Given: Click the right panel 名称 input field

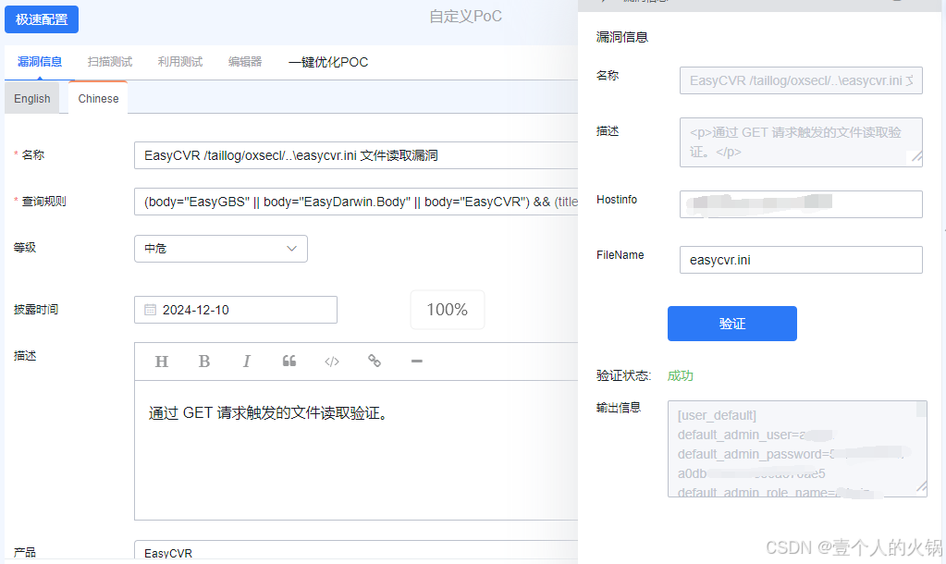Looking at the screenshot, I should (x=801, y=80).
